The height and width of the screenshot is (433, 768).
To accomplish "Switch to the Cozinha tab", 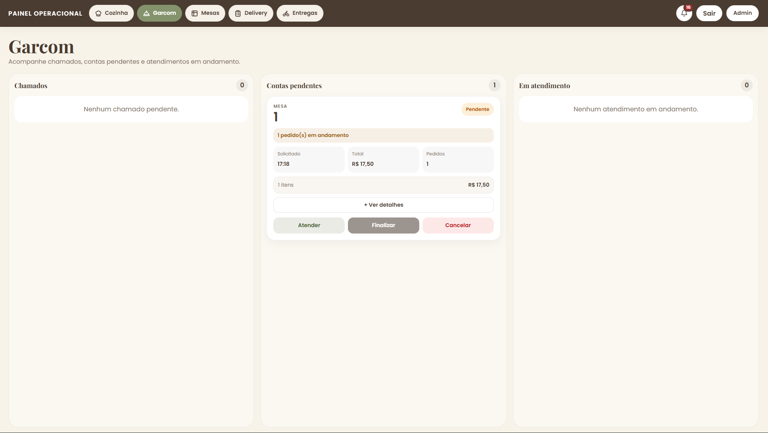I will 111,13.
